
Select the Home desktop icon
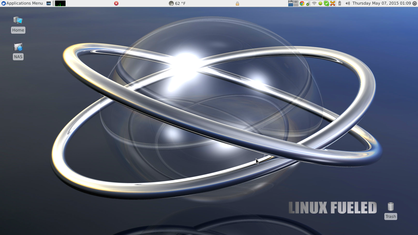tap(18, 20)
